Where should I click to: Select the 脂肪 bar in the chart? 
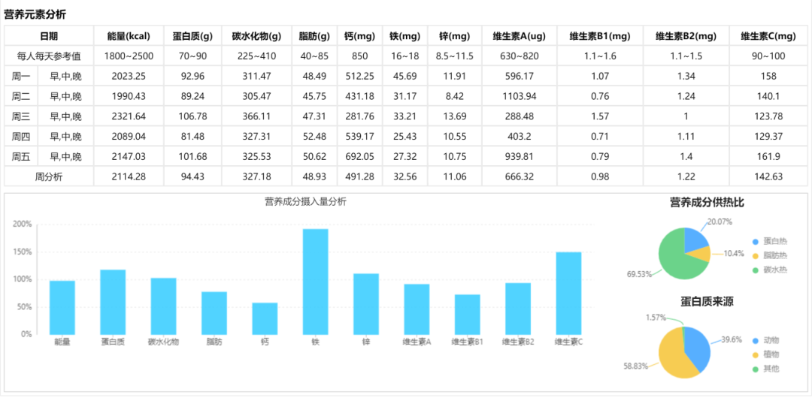214,313
